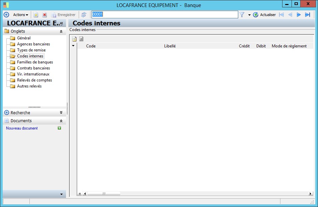Viewport: 318px width, 207px height.
Task: Click the new record toolbar icon
Action: [x=36, y=15]
